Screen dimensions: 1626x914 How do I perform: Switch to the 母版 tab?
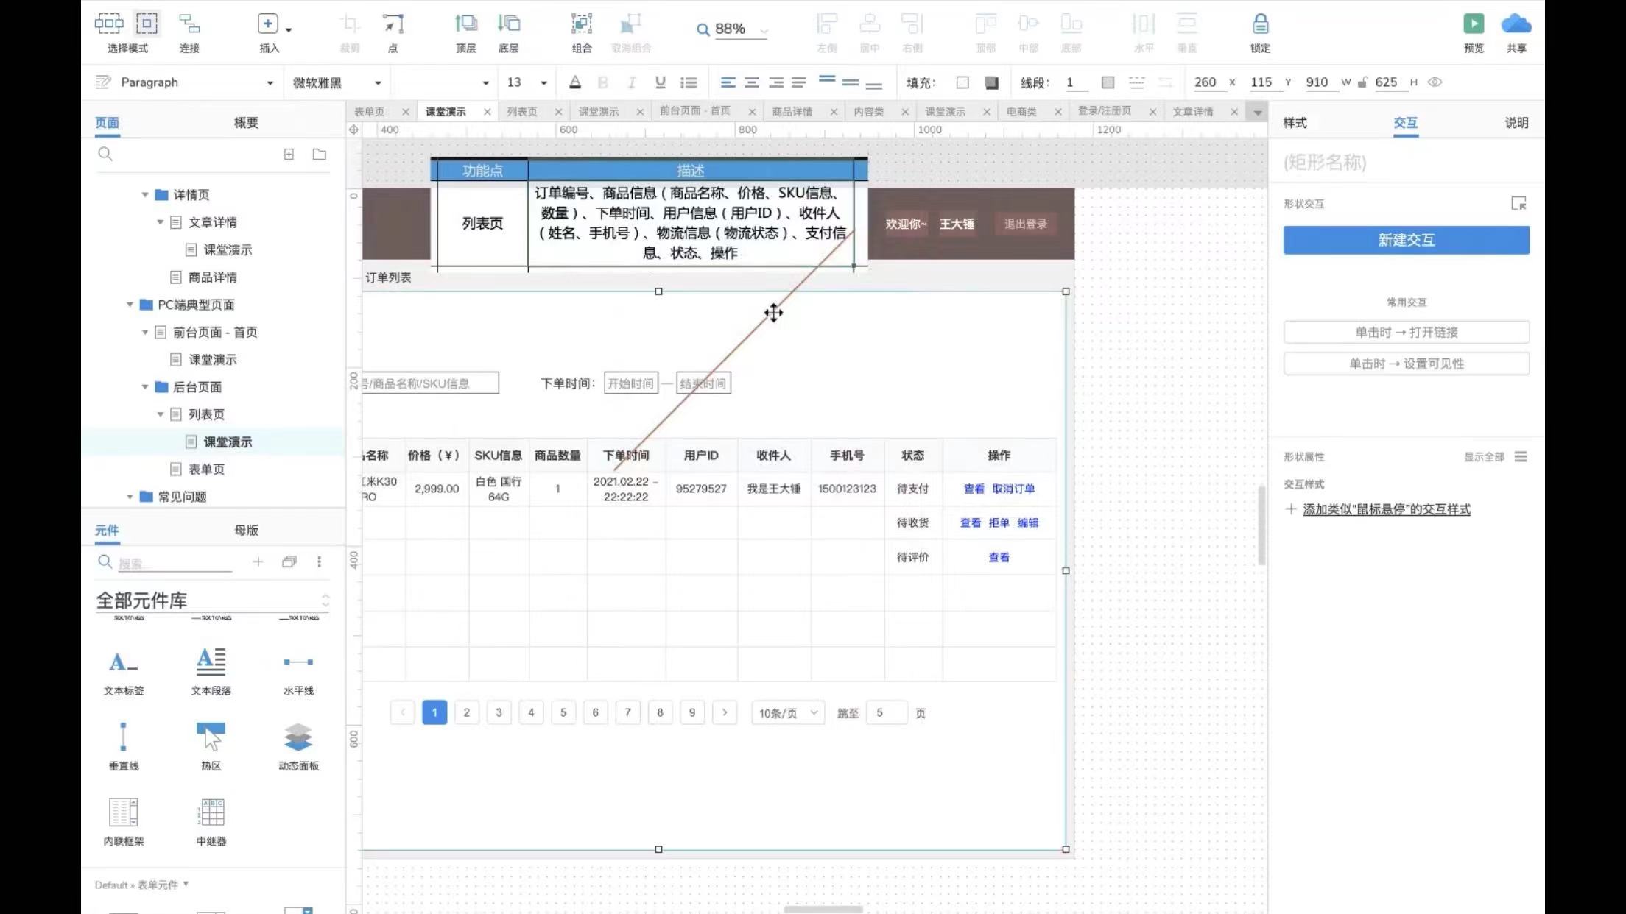coord(246,531)
